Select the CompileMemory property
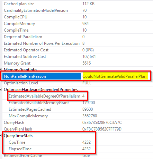 pos(19,24)
